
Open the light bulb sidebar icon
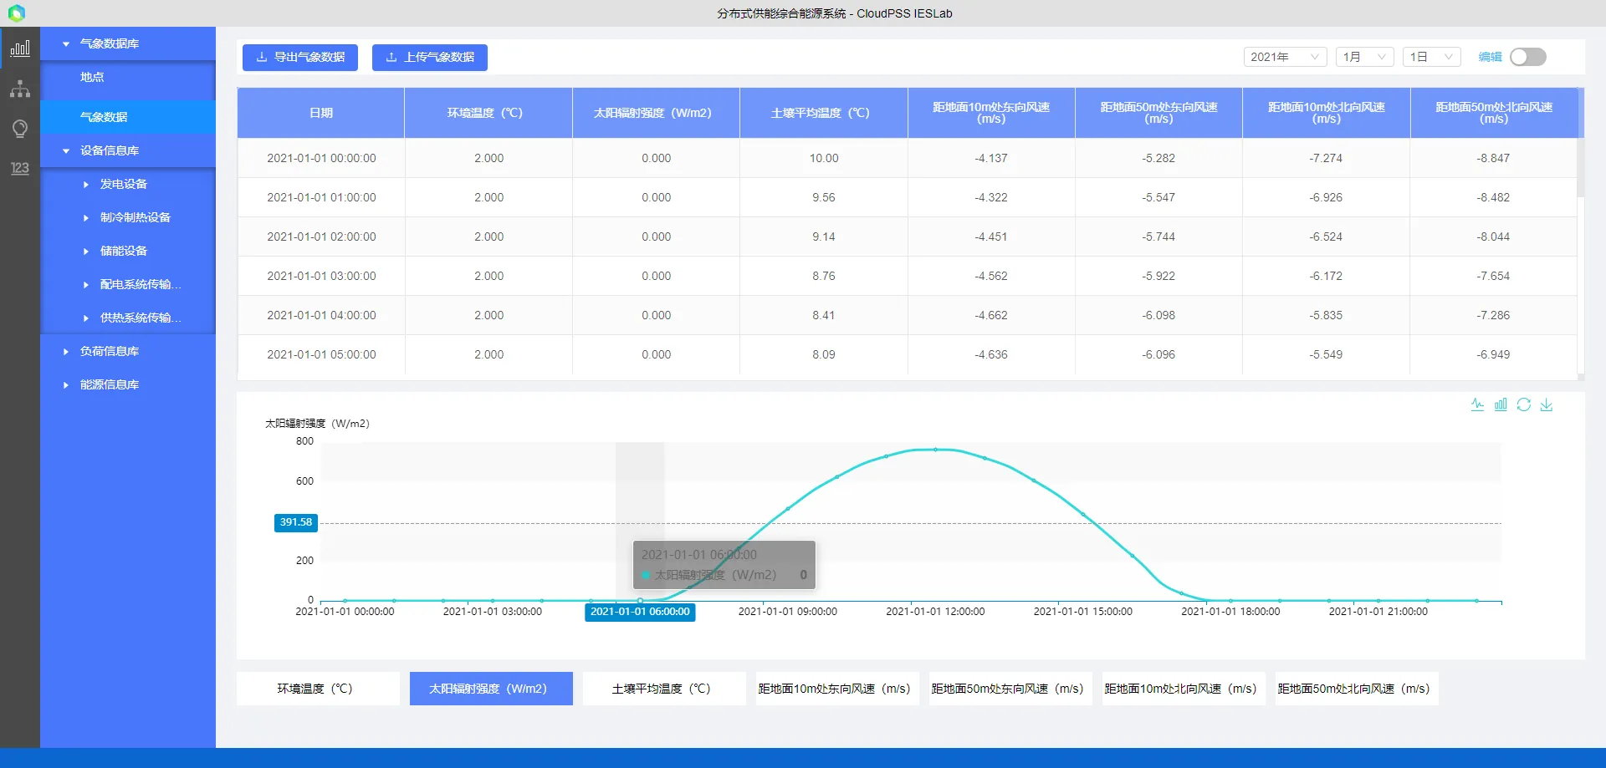tap(20, 129)
